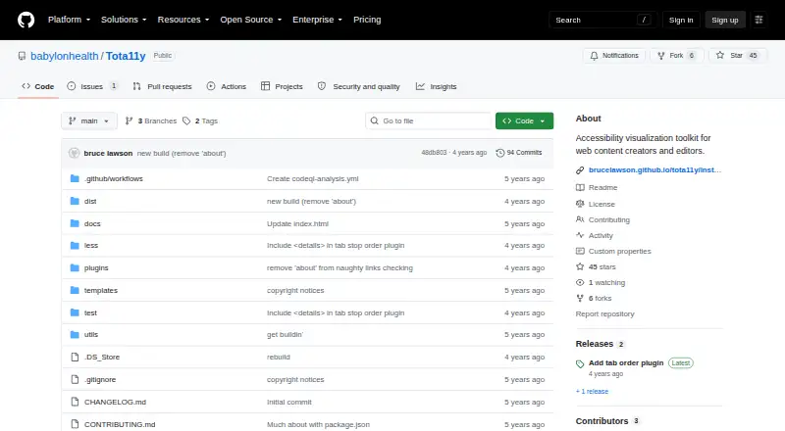Click the Sign up button

coord(725,20)
